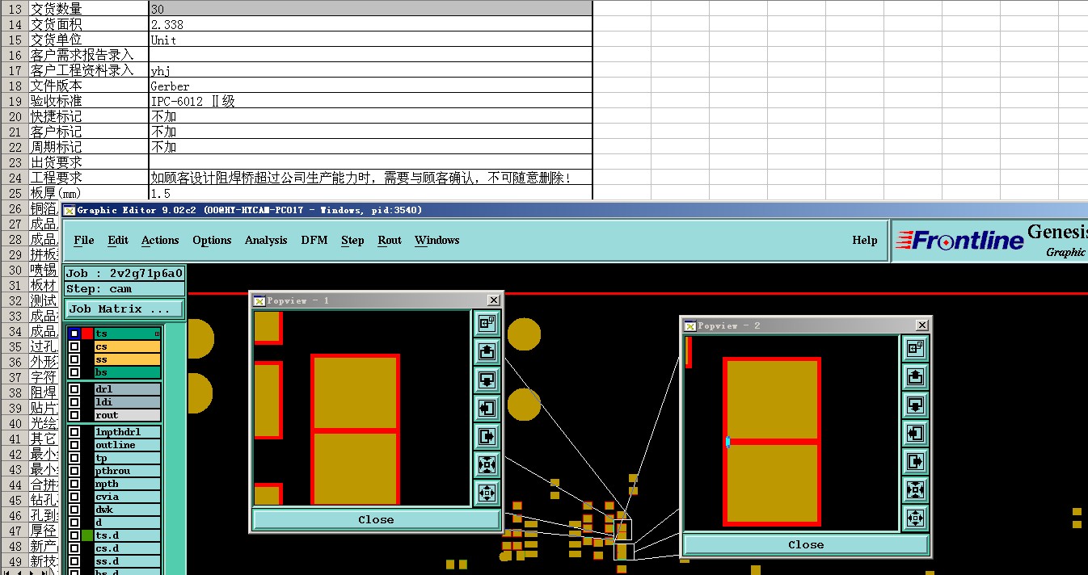This screenshot has width=1088, height=575.
Task: Toggle the cvia layer checkbox
Action: 74,497
